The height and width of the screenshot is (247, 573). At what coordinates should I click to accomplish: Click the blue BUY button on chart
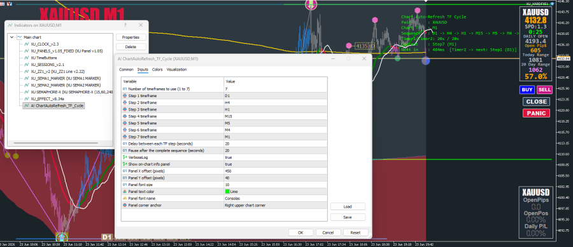point(527,90)
